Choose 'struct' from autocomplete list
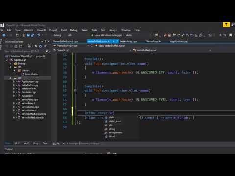 pyautogui.click(x=112, y=136)
